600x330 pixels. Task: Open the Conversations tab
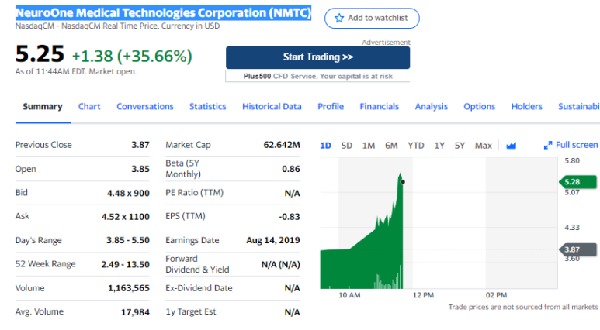(145, 107)
